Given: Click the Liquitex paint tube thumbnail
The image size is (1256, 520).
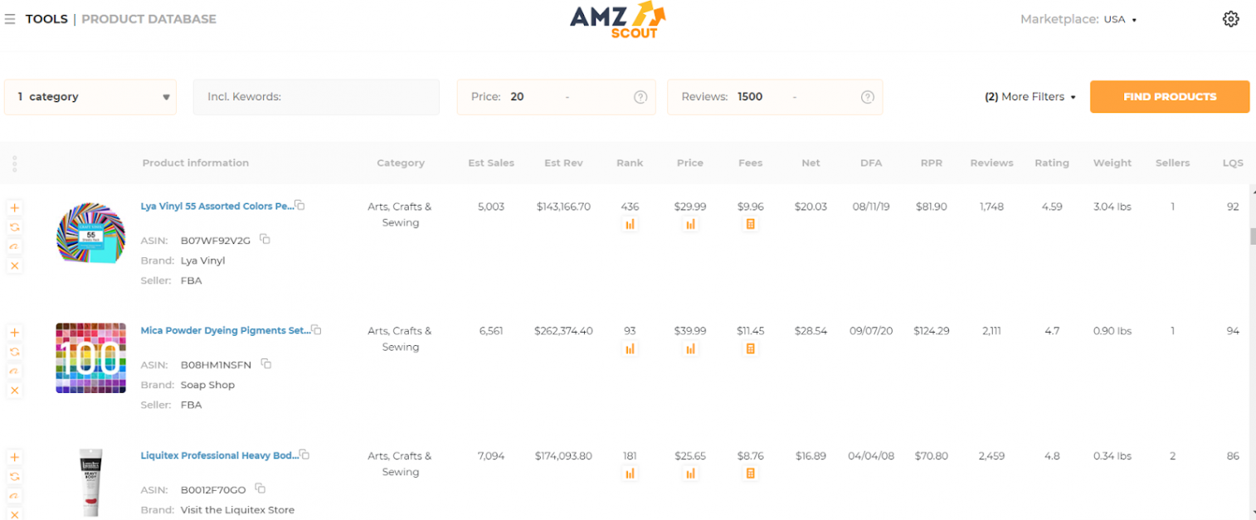Looking at the screenshot, I should (x=90, y=482).
